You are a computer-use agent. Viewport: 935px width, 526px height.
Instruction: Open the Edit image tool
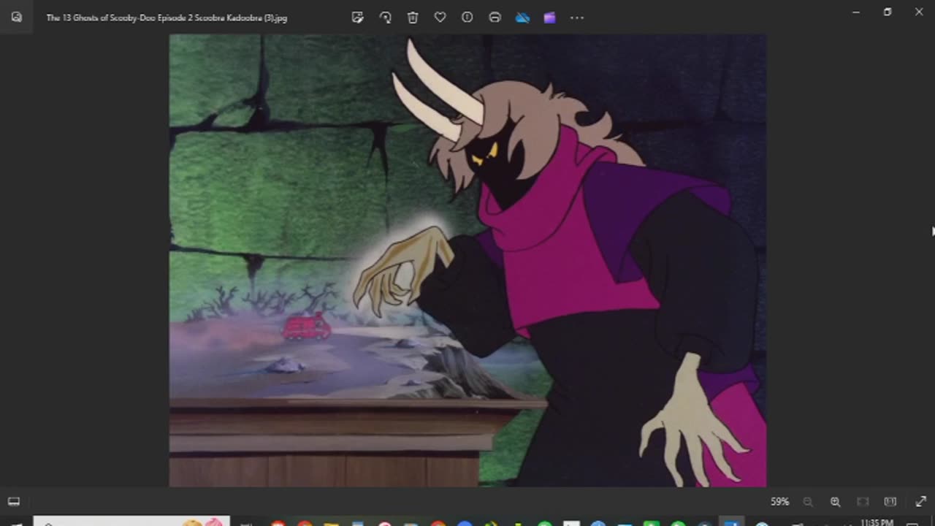point(357,18)
